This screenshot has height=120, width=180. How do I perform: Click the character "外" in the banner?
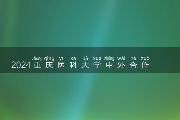click(121, 65)
